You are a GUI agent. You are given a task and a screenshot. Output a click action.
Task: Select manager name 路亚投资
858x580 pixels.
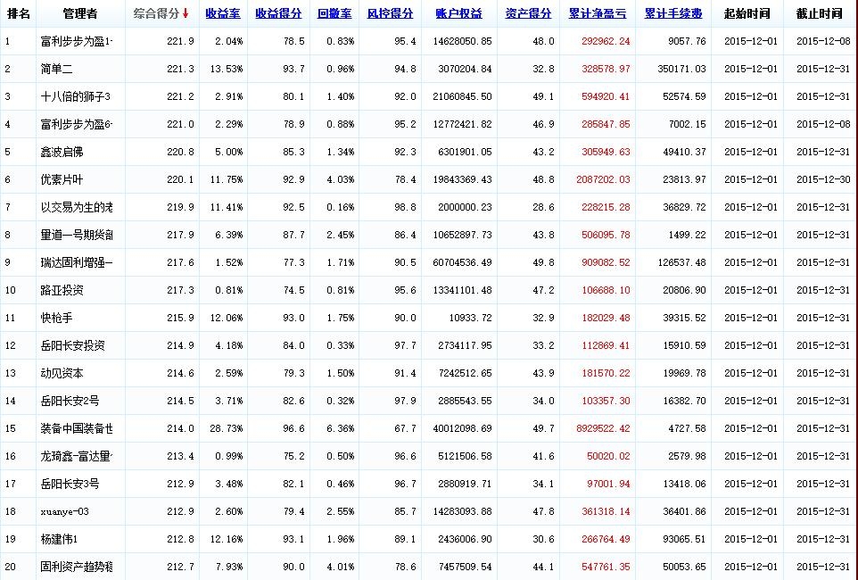click(62, 290)
